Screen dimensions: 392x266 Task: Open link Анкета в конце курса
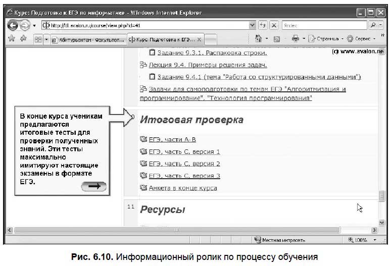183,188
